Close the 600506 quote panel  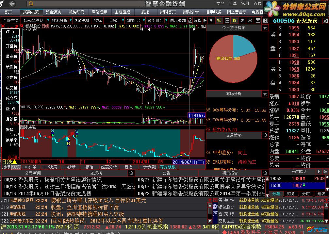pyautogui.click(x=325, y=21)
